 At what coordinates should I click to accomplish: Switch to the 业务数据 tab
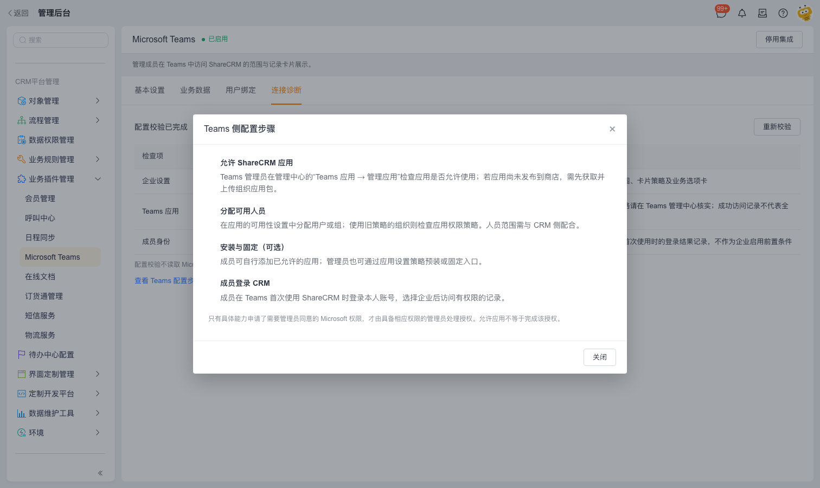(x=195, y=90)
